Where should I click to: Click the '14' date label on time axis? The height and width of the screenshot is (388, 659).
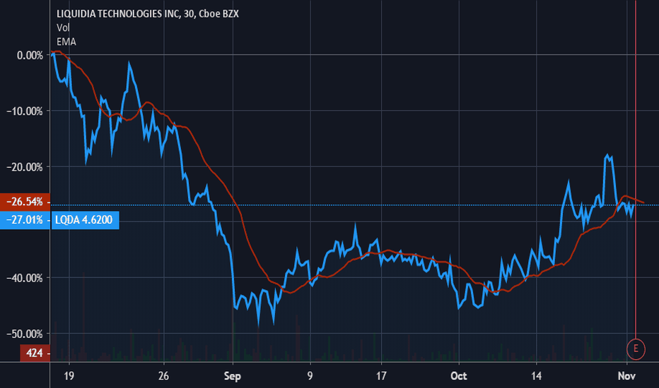(536, 375)
